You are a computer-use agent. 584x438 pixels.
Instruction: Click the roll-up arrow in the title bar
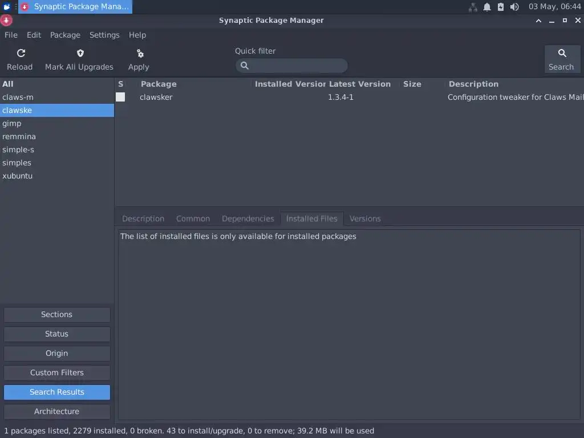(x=538, y=21)
